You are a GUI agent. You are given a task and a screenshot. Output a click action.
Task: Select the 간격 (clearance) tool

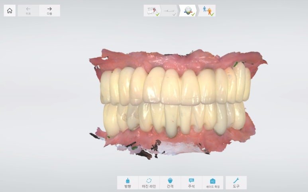point(170,183)
